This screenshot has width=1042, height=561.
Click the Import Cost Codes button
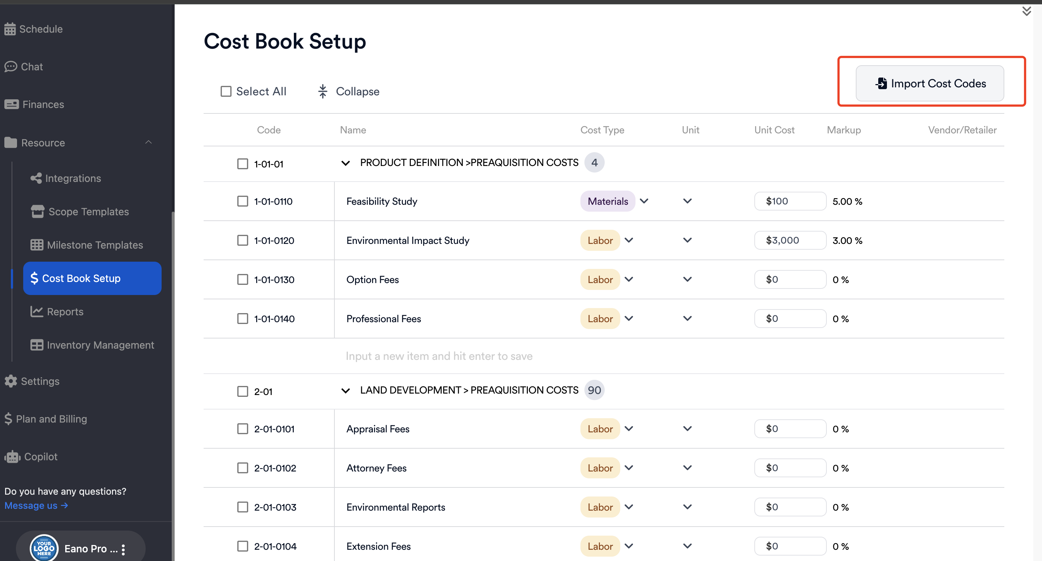click(x=930, y=83)
